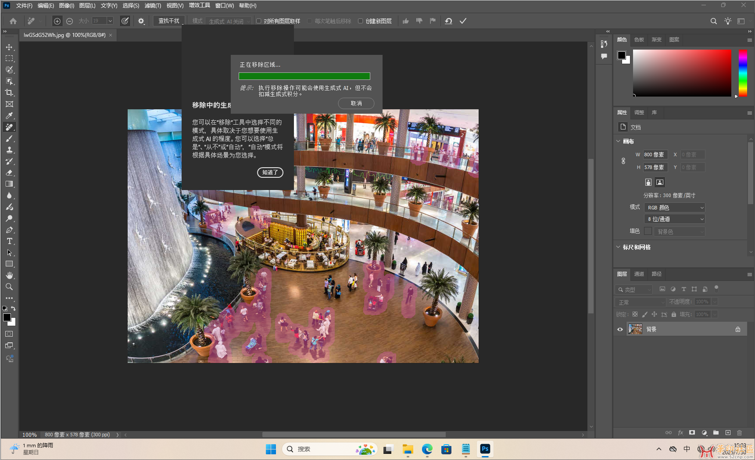Enable the create new layer checkbox
Image resolution: width=755 pixels, height=460 pixels.
pos(361,21)
